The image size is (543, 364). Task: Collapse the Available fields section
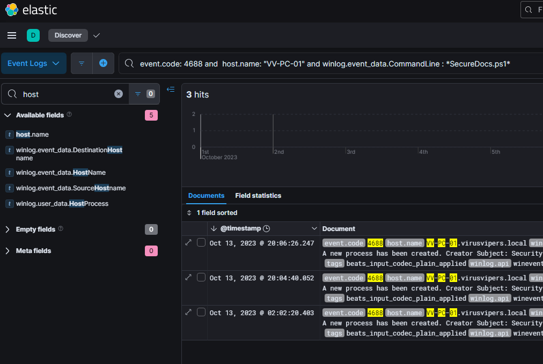(x=8, y=115)
